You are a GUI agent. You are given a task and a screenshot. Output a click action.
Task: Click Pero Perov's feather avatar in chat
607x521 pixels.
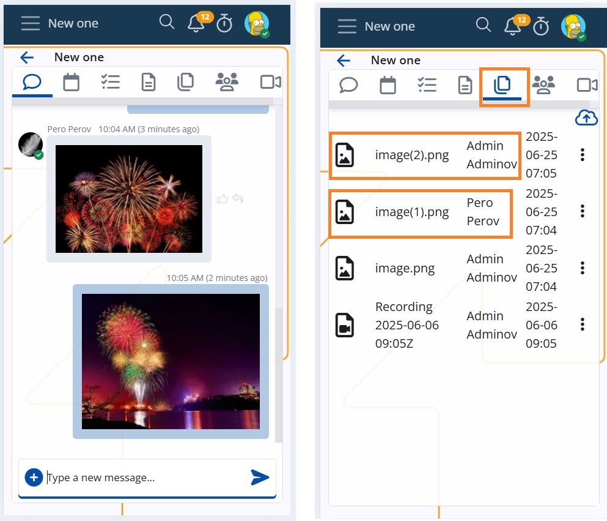(31, 145)
